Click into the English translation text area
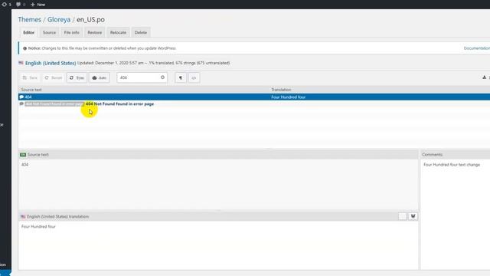Image resolution: width=490 pixels, height=276 pixels. [x=218, y=245]
